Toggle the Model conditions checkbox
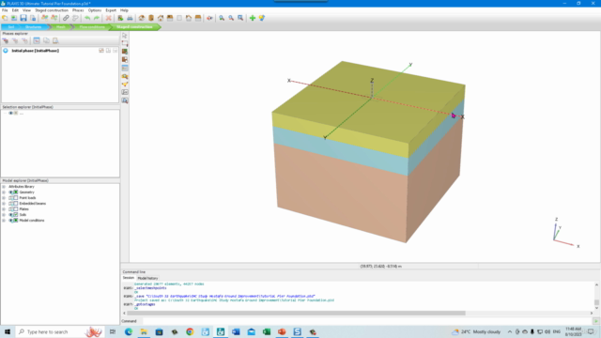601x338 pixels. tap(16, 221)
